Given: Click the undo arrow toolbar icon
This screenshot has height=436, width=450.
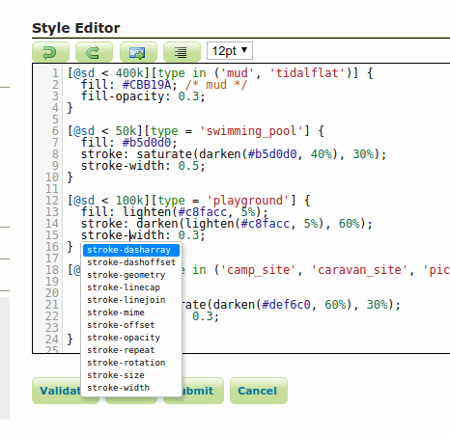Looking at the screenshot, I should click(x=50, y=52).
